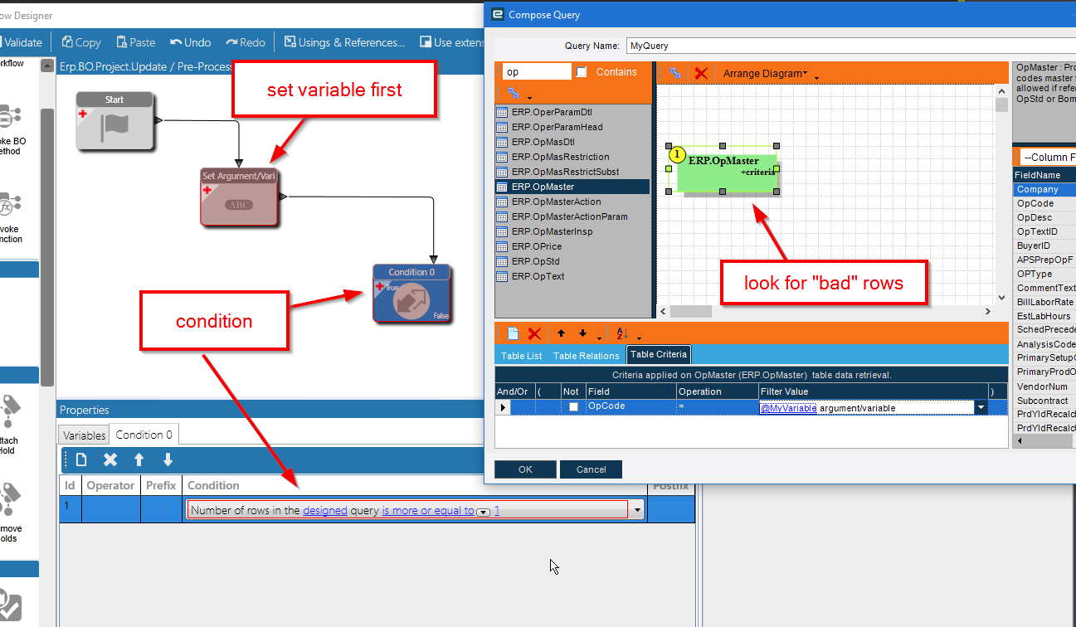Click Copy in the workflow designer toolbar

click(80, 42)
